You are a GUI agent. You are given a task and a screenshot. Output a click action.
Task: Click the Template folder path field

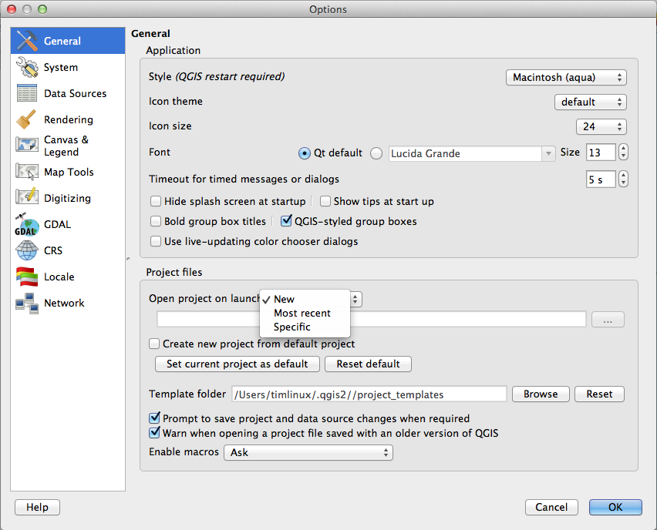coord(369,394)
